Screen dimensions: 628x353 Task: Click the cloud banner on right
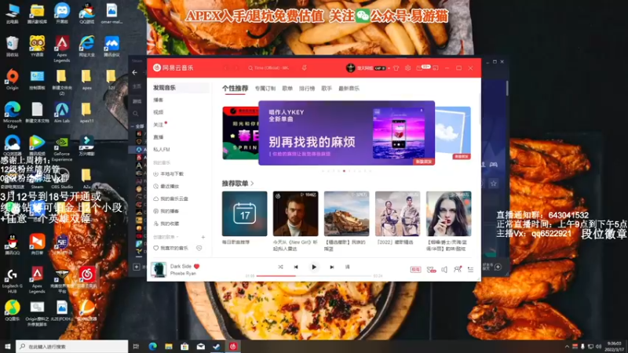(453, 133)
